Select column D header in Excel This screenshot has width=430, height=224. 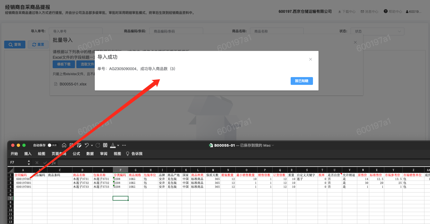point(82,170)
